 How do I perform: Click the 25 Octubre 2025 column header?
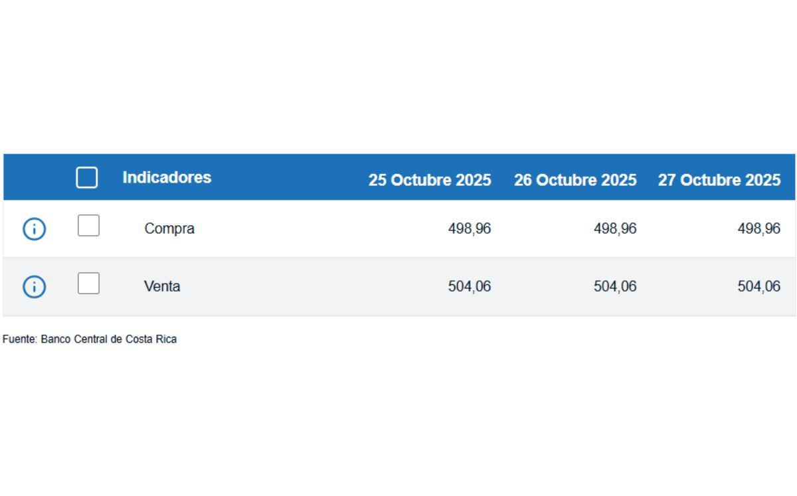pyautogui.click(x=430, y=180)
